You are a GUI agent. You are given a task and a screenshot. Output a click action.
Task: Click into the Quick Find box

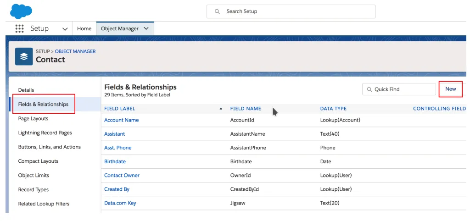(399, 89)
